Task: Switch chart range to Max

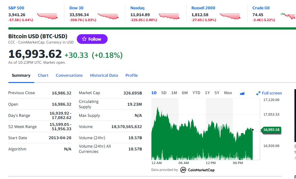Action: tap(228, 93)
